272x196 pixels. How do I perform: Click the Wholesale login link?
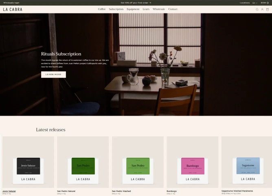tap(11, 3)
